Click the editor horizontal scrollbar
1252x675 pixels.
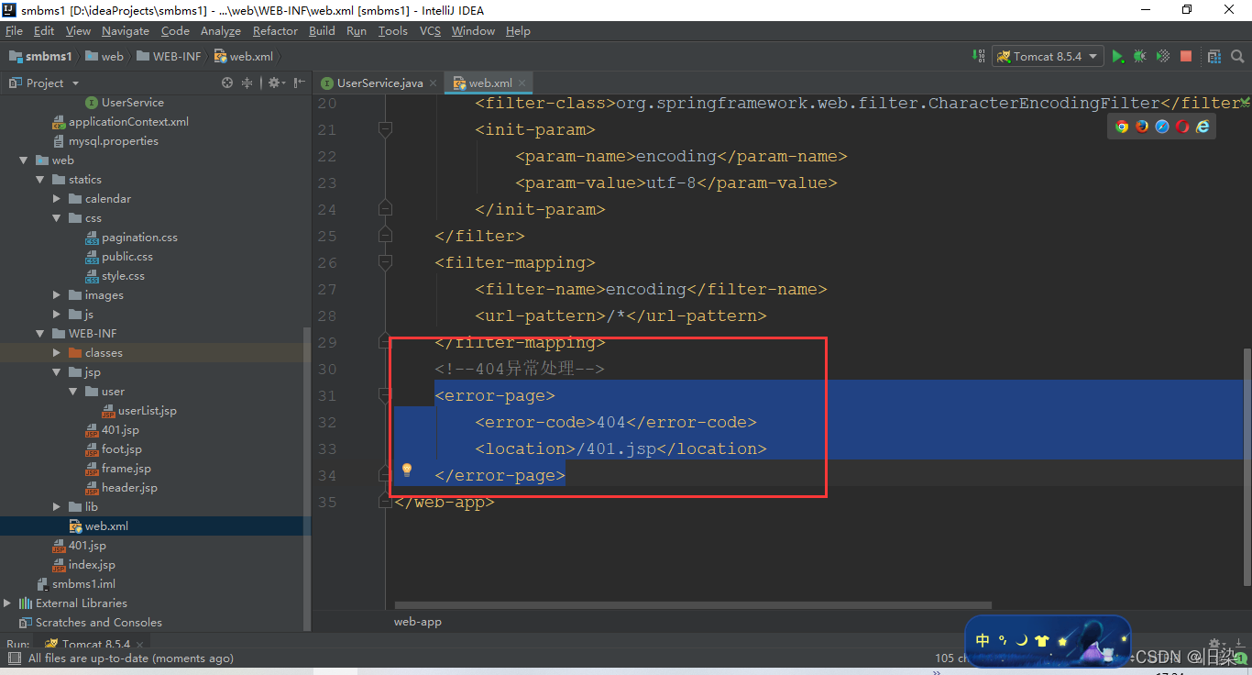pos(693,605)
